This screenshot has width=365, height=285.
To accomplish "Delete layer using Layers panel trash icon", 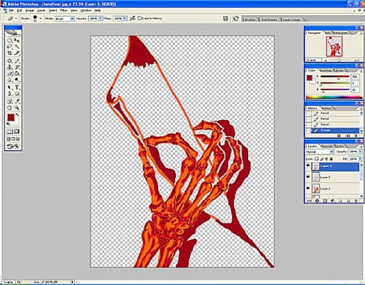I will click(x=356, y=200).
